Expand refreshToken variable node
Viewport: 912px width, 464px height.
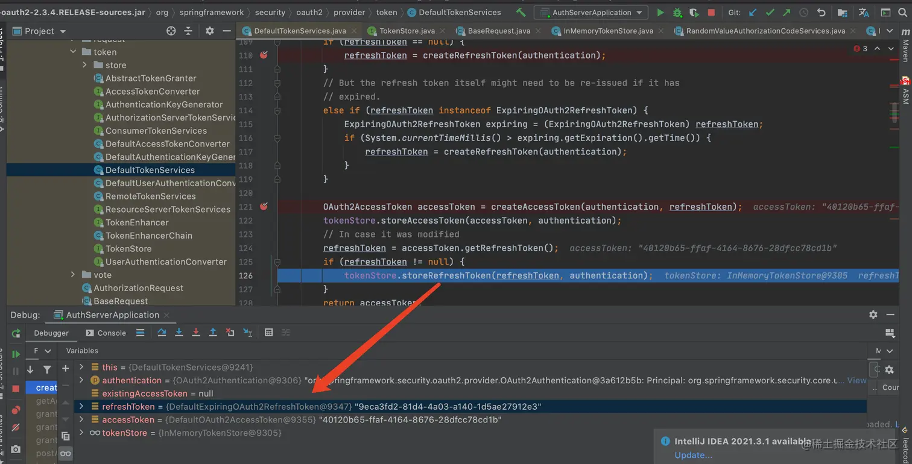click(x=81, y=407)
